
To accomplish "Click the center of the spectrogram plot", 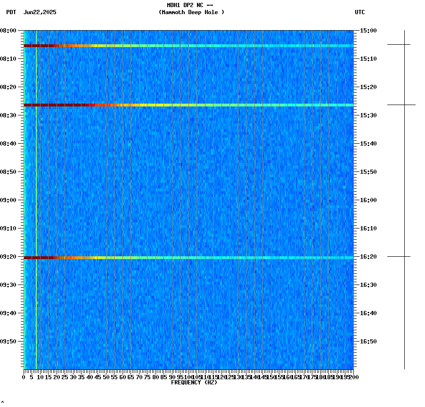I will (188, 200).
